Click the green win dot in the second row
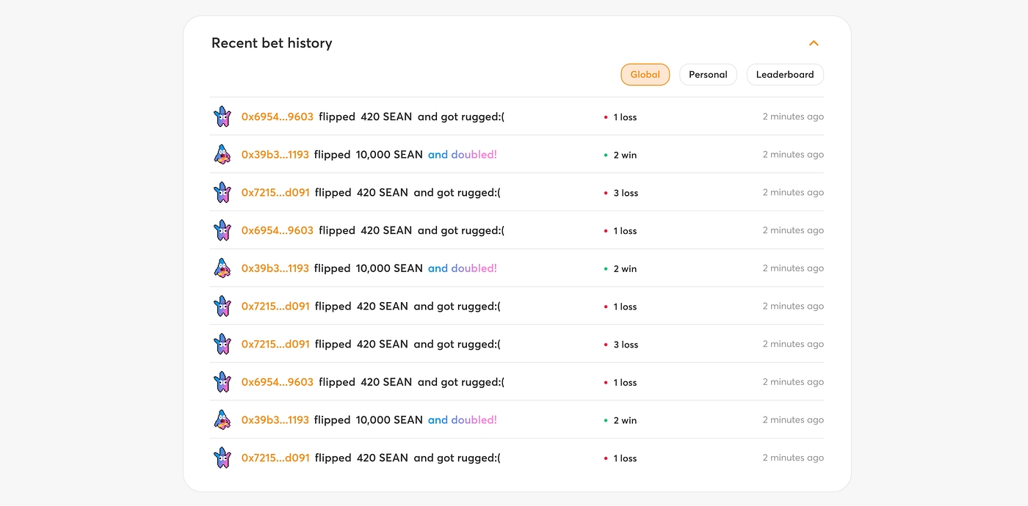The width and height of the screenshot is (1028, 506). point(606,155)
